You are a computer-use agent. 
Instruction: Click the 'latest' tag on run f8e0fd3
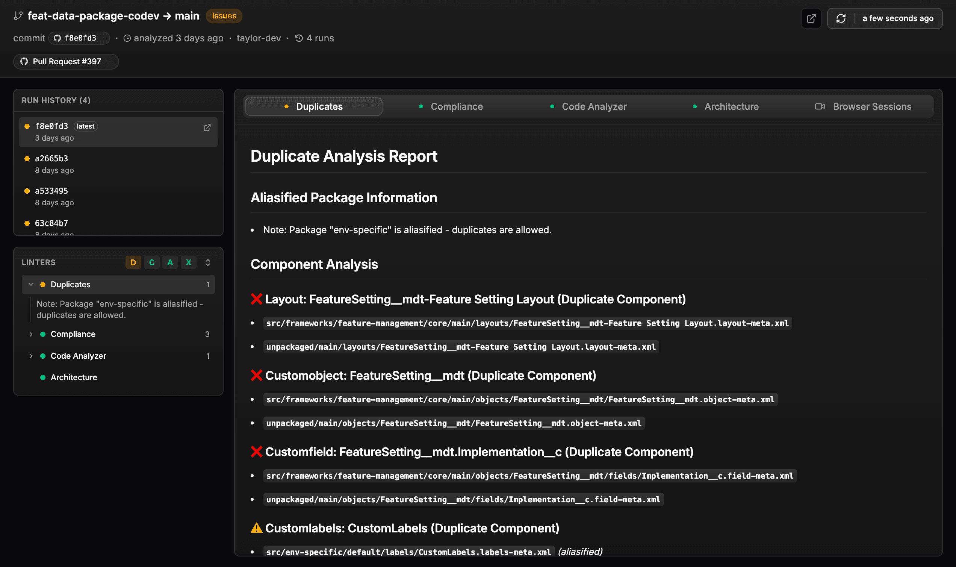point(86,126)
